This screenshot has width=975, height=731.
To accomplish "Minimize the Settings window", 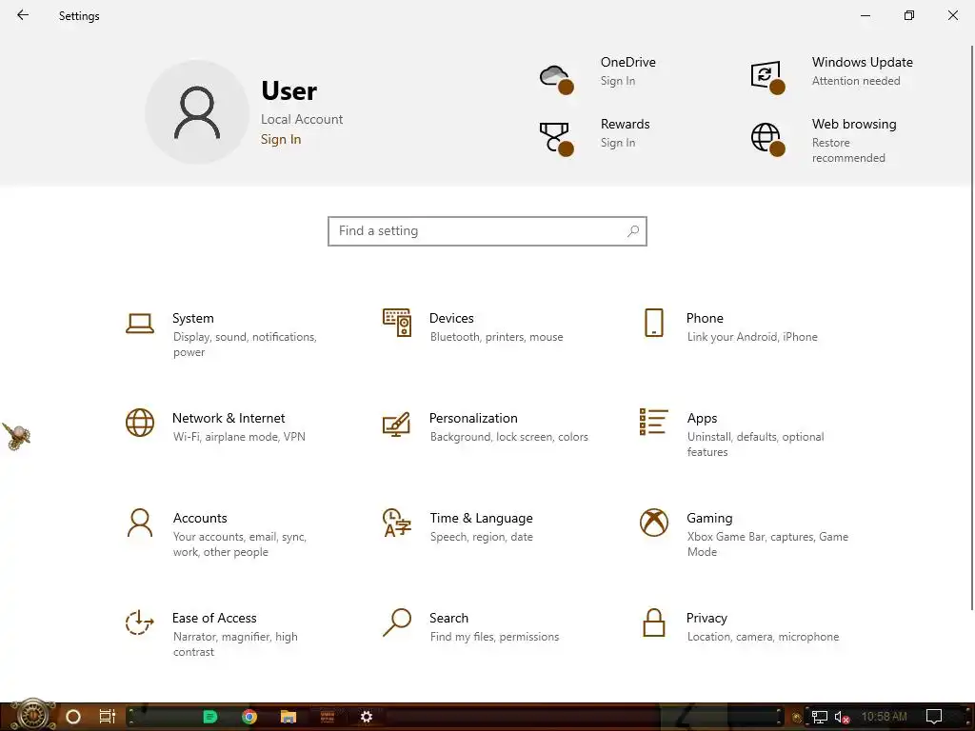I will point(865,15).
